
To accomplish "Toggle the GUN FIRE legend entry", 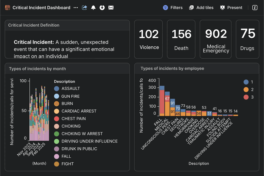I will (x=70, y=96).
